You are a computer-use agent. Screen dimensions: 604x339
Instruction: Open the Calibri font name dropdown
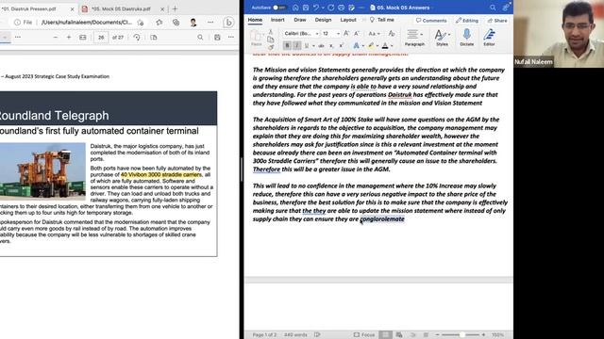(317, 34)
